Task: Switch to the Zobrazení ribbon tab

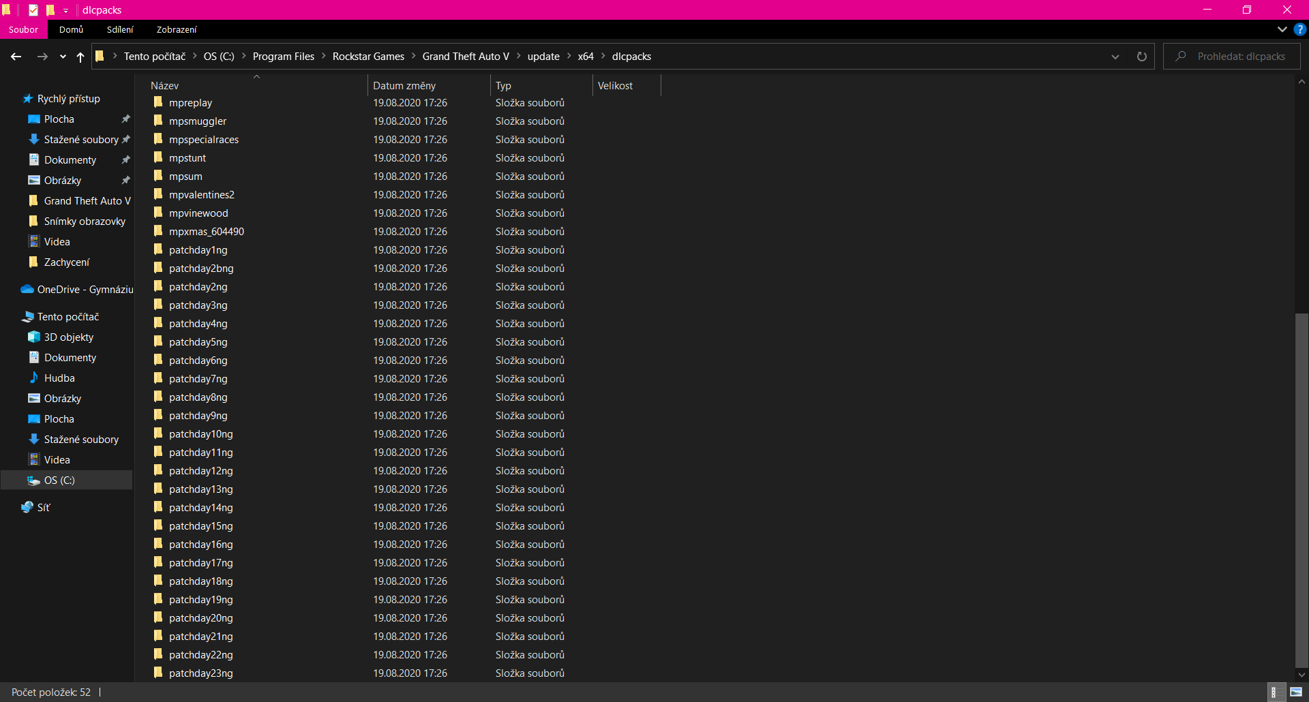Action: (177, 29)
